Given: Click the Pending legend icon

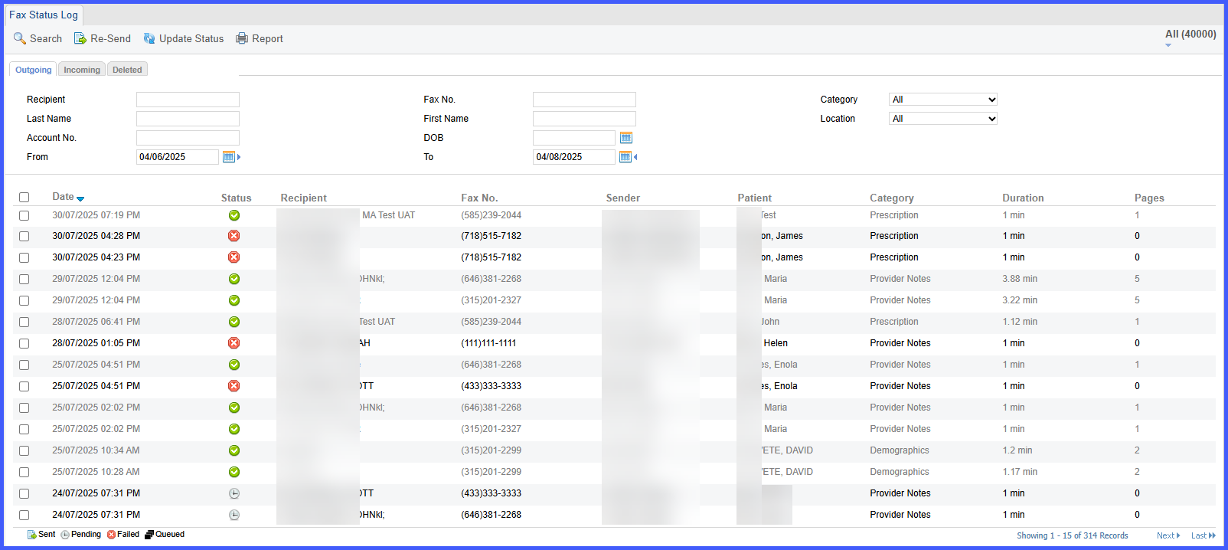Looking at the screenshot, I should coord(65,535).
